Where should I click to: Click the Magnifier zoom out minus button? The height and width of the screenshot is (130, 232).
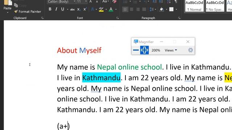click(136, 50)
